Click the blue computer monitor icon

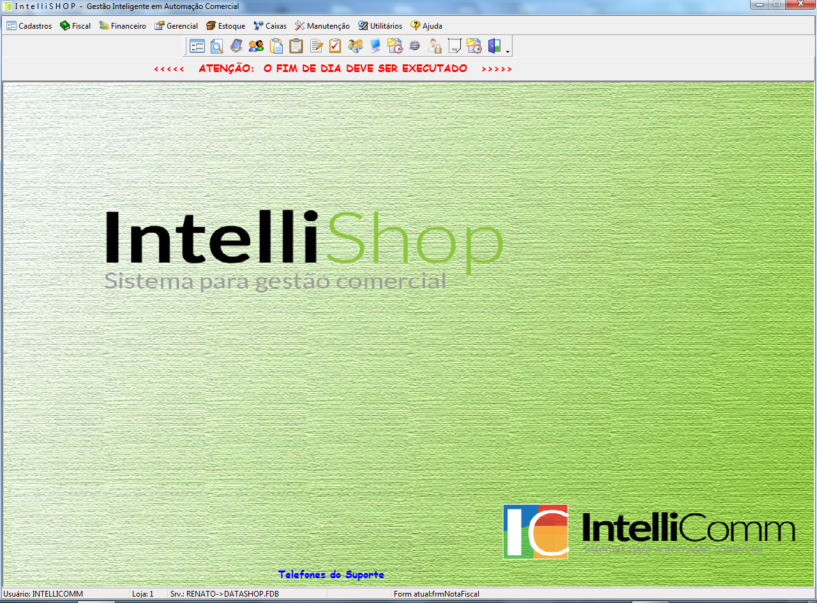[x=375, y=46]
